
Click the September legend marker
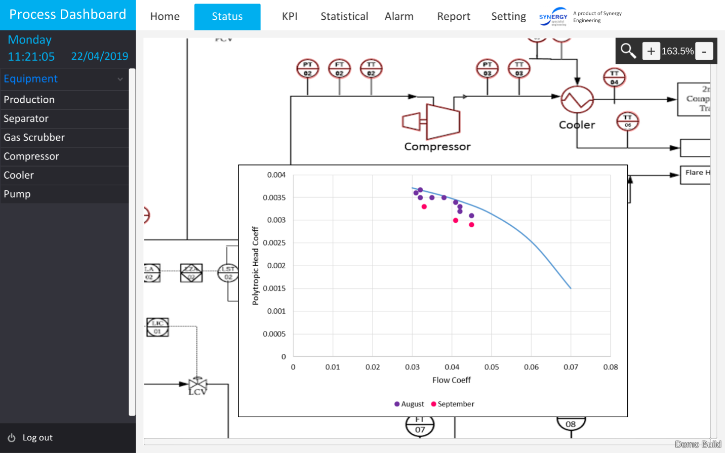[433, 404]
